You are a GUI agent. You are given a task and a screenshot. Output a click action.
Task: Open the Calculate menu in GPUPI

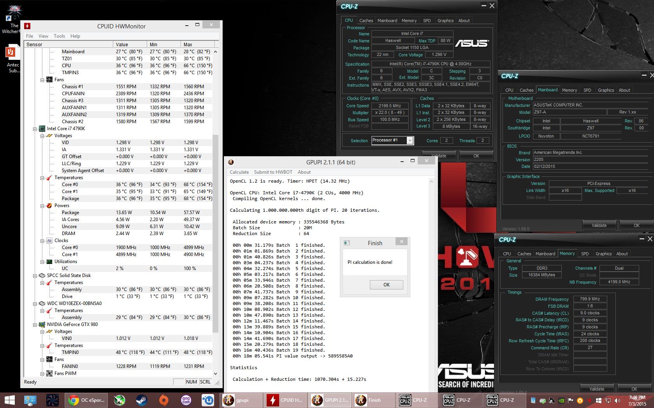pyautogui.click(x=239, y=172)
